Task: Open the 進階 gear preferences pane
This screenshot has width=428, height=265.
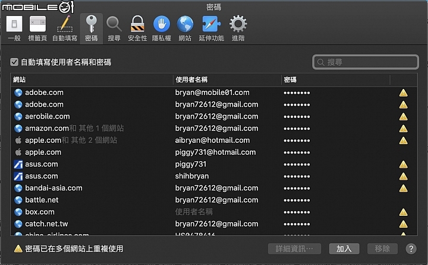Action: click(238, 28)
